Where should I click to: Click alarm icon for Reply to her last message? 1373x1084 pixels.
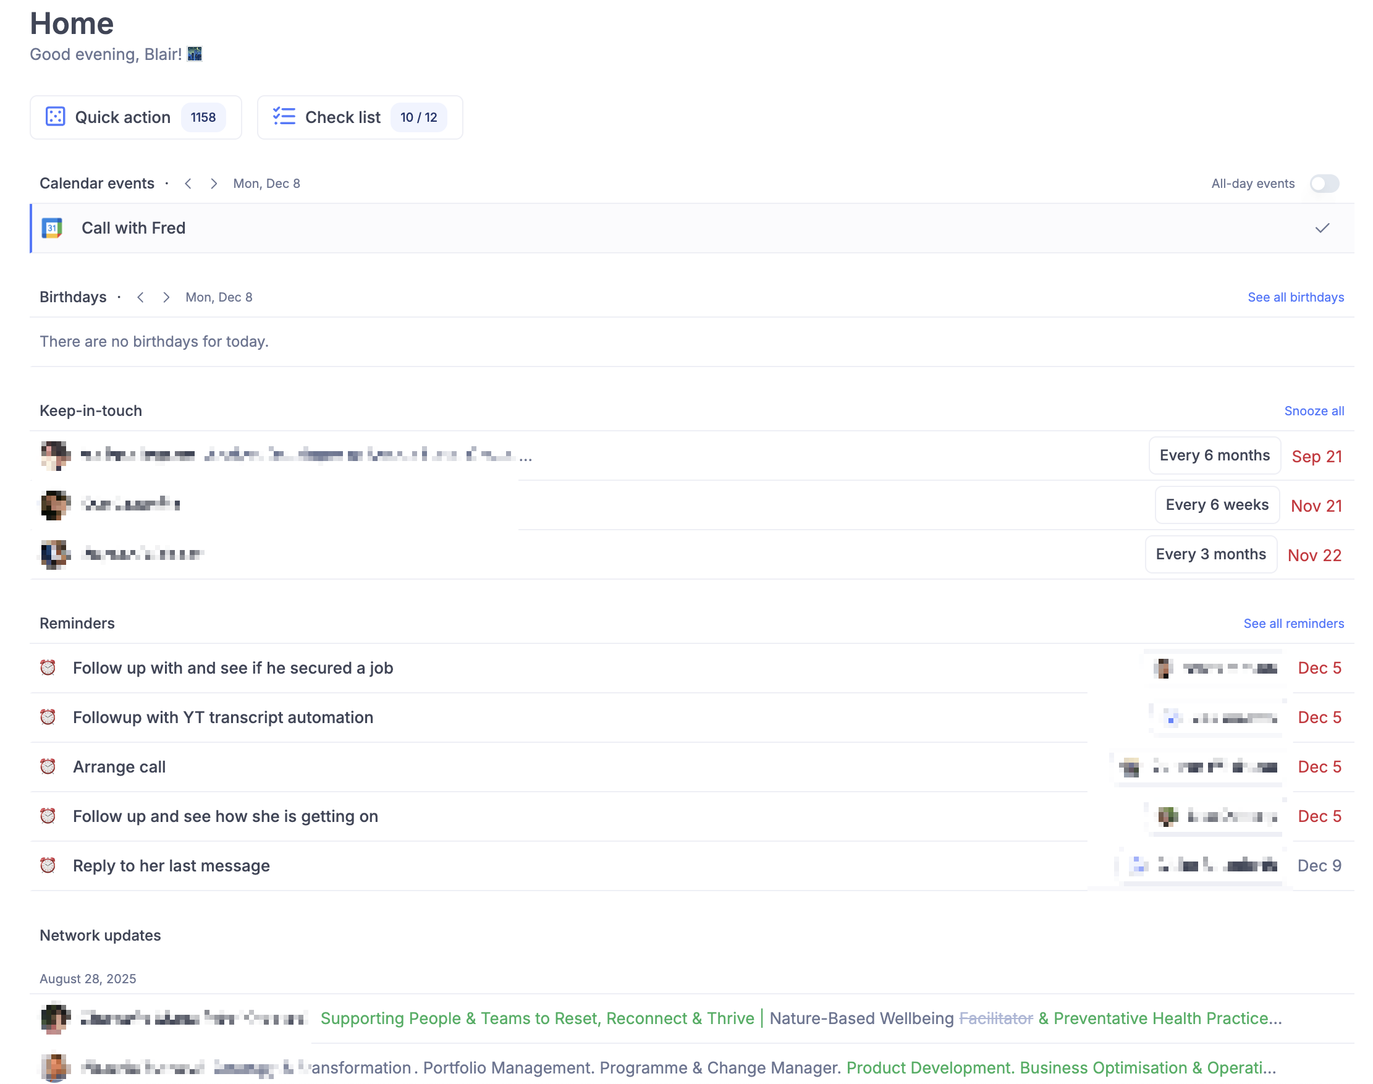tap(48, 866)
